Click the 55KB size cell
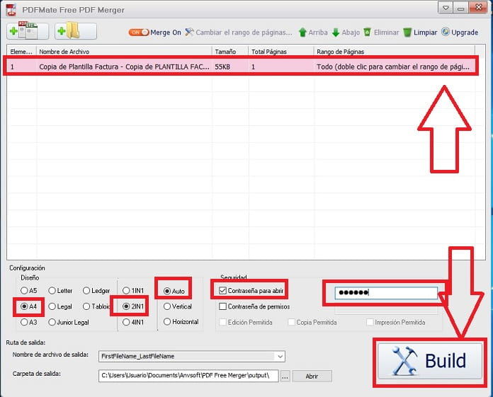 tap(222, 67)
